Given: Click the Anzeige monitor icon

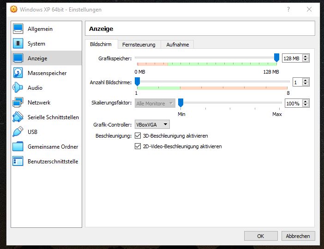Looking at the screenshot, I should click(x=18, y=58).
